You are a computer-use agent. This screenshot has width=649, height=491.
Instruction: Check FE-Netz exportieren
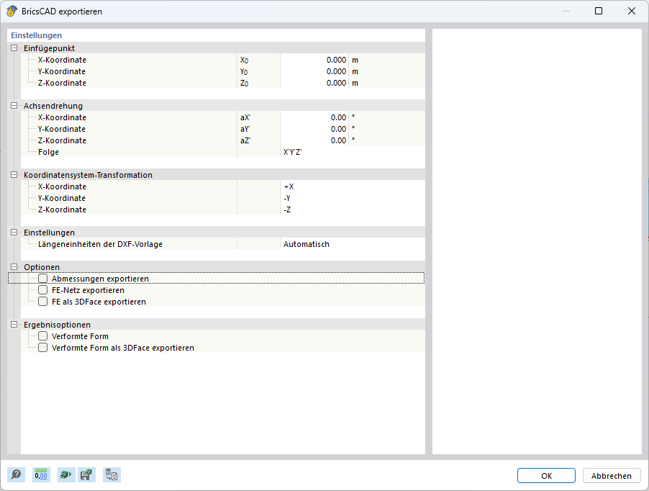point(42,290)
